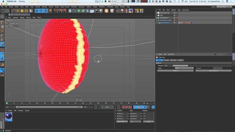Click the colorful cube icon in toolbar
This screenshot has width=235, height=132.
131,11
